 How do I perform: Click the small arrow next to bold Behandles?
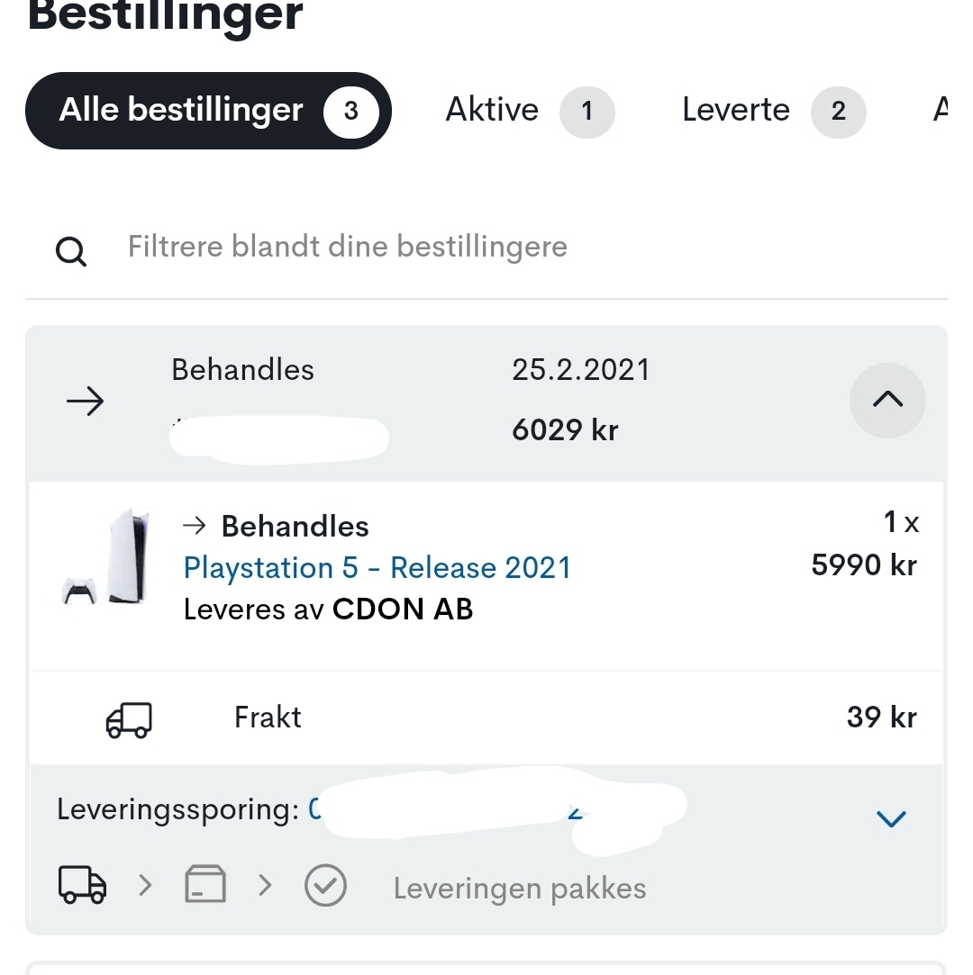click(195, 526)
